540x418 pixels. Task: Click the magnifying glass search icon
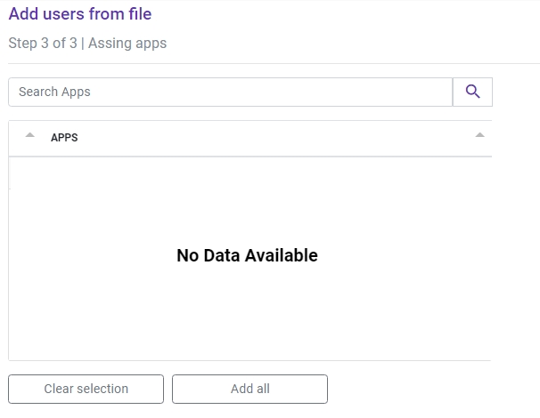[x=472, y=92]
